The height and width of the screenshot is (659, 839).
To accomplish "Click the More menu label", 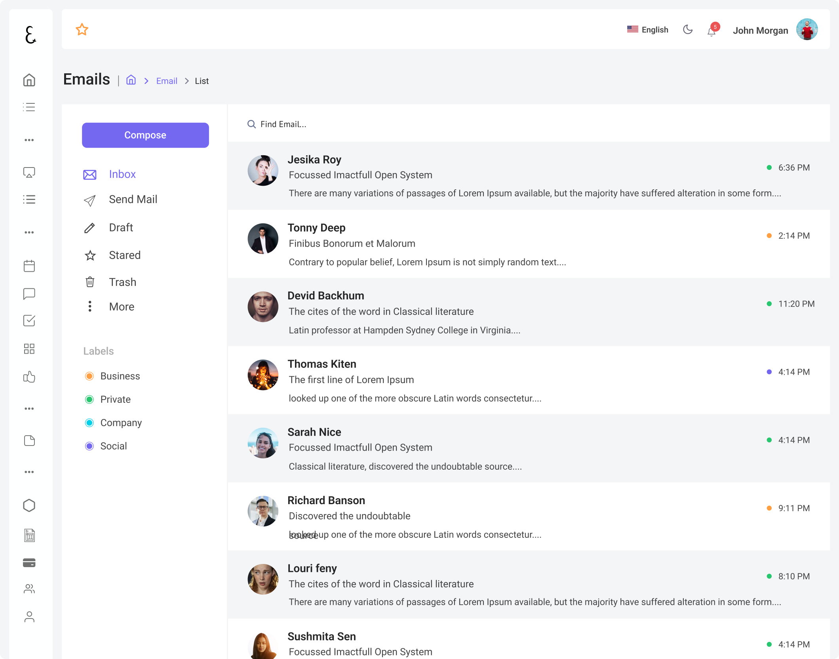I will pos(122,307).
